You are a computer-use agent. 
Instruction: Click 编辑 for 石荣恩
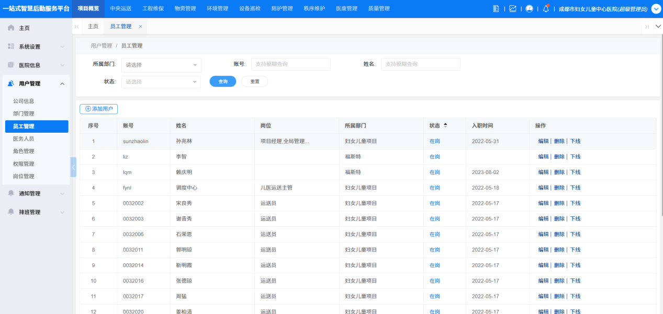[x=543, y=234]
